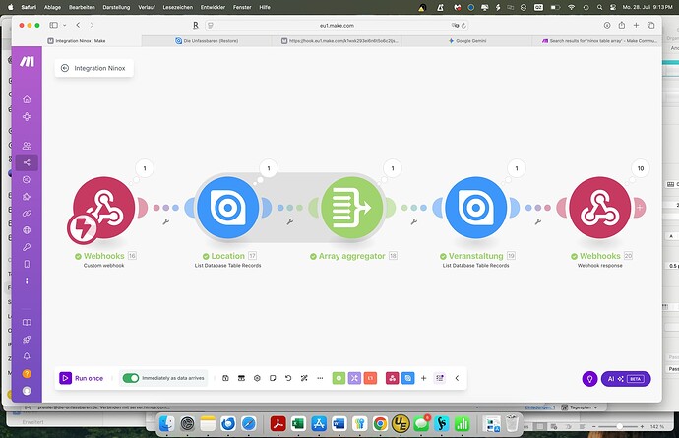Open the Teams icon in the Make sidebar

tap(27, 146)
